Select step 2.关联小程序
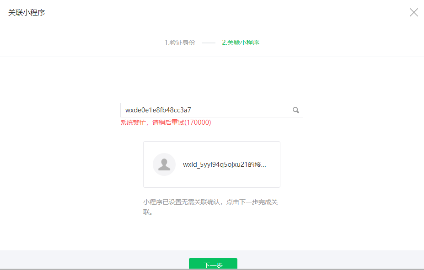Viewport: 424px width, 270px height. [241, 42]
